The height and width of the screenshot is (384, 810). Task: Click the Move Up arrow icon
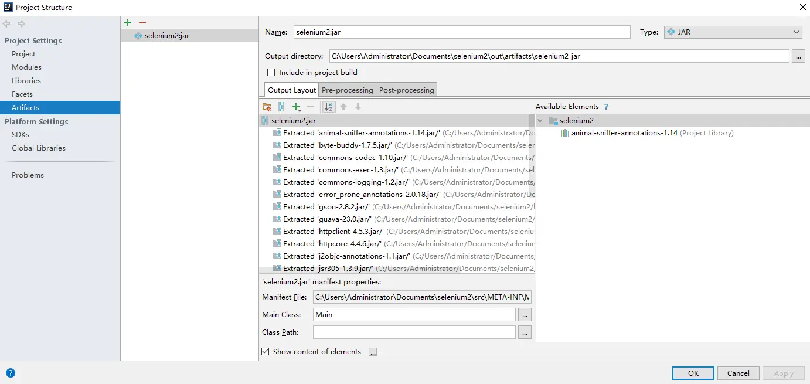pyautogui.click(x=343, y=107)
